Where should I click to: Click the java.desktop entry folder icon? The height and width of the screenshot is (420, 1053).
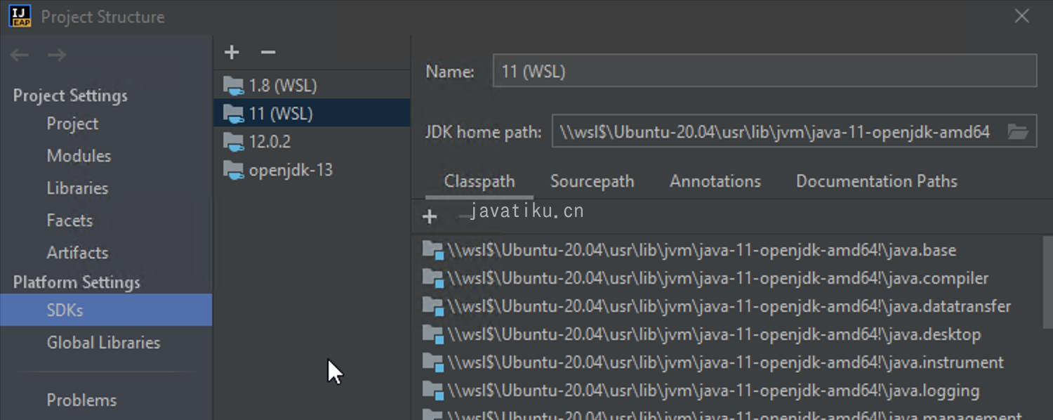pyautogui.click(x=433, y=335)
